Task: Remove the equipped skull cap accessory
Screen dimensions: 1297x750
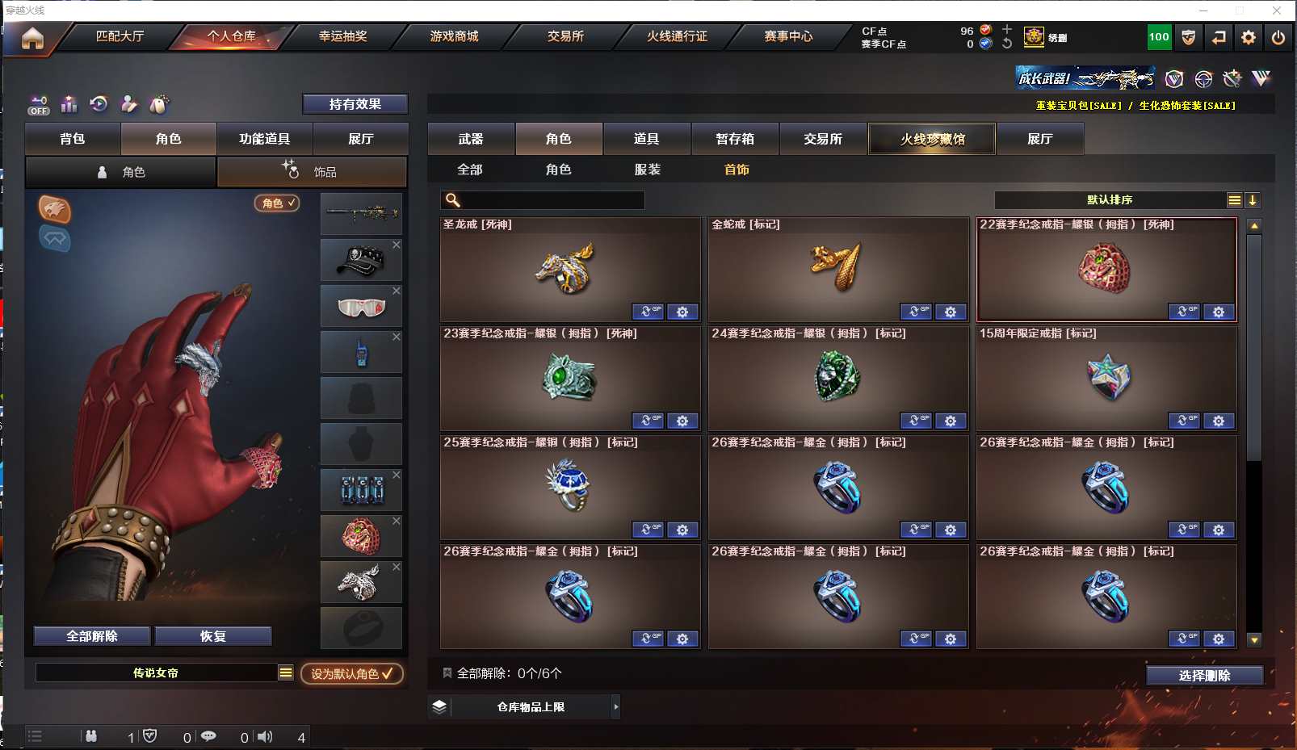Action: [x=397, y=245]
